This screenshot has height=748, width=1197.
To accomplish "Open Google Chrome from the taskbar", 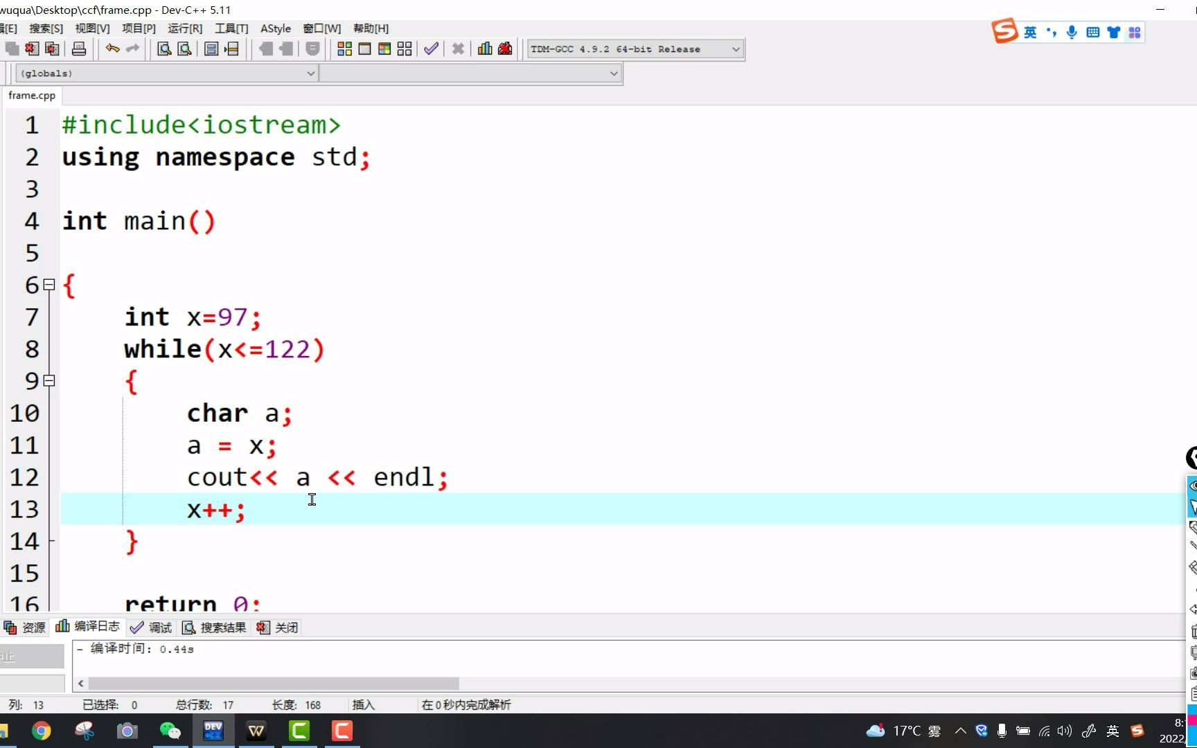I will point(41,731).
